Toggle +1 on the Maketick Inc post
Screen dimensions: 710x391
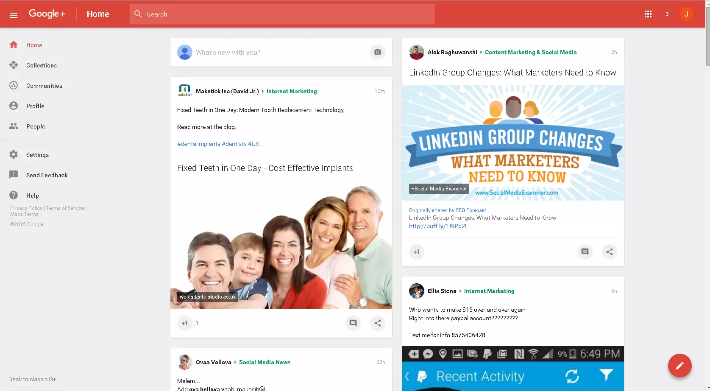pos(184,323)
